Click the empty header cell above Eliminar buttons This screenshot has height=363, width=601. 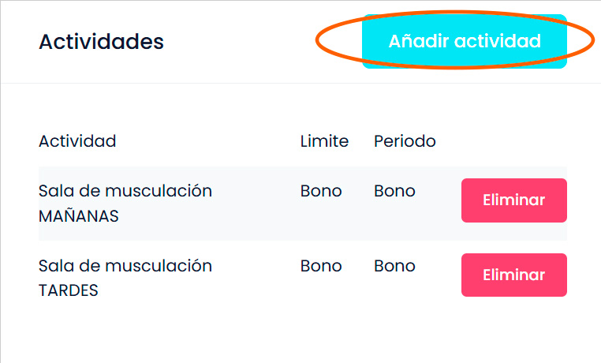click(513, 141)
